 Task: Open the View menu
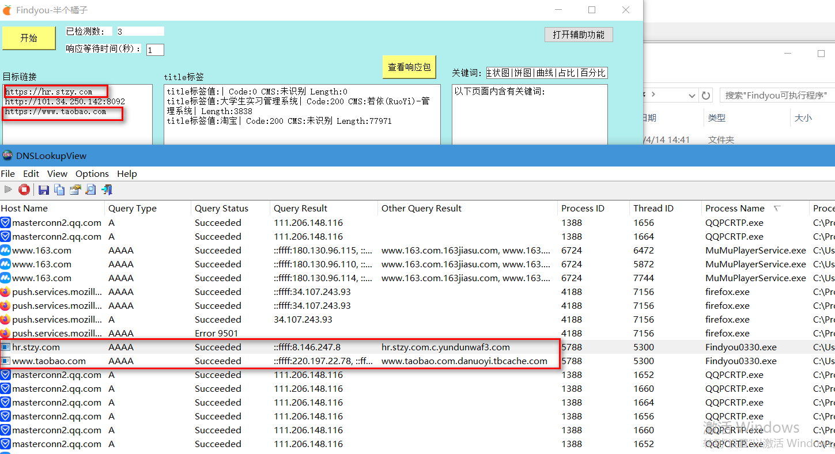57,173
